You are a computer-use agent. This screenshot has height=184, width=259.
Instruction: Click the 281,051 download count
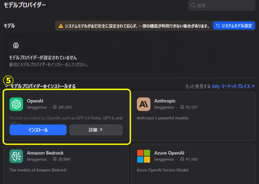tap(65, 107)
